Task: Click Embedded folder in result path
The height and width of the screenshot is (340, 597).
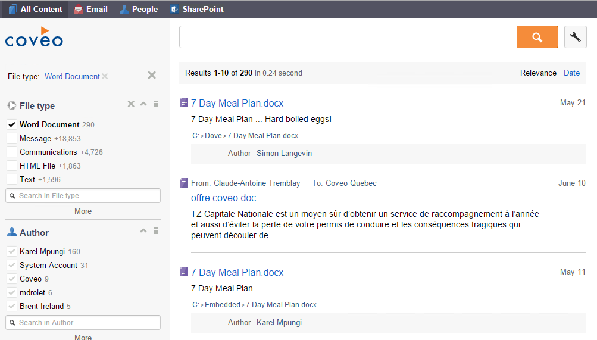Action: 223,305
